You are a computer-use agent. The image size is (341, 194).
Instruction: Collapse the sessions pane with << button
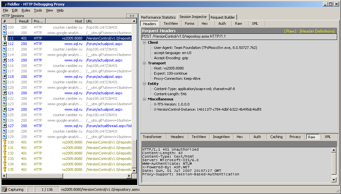[x=132, y=16]
